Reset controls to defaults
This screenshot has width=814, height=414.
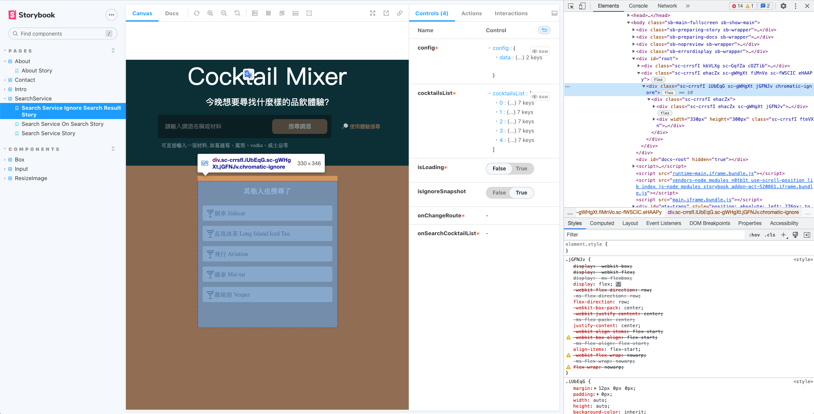[544, 30]
